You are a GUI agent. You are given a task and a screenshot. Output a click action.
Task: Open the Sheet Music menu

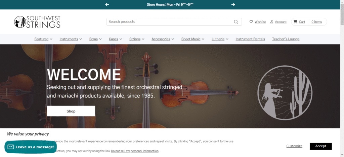point(193,39)
